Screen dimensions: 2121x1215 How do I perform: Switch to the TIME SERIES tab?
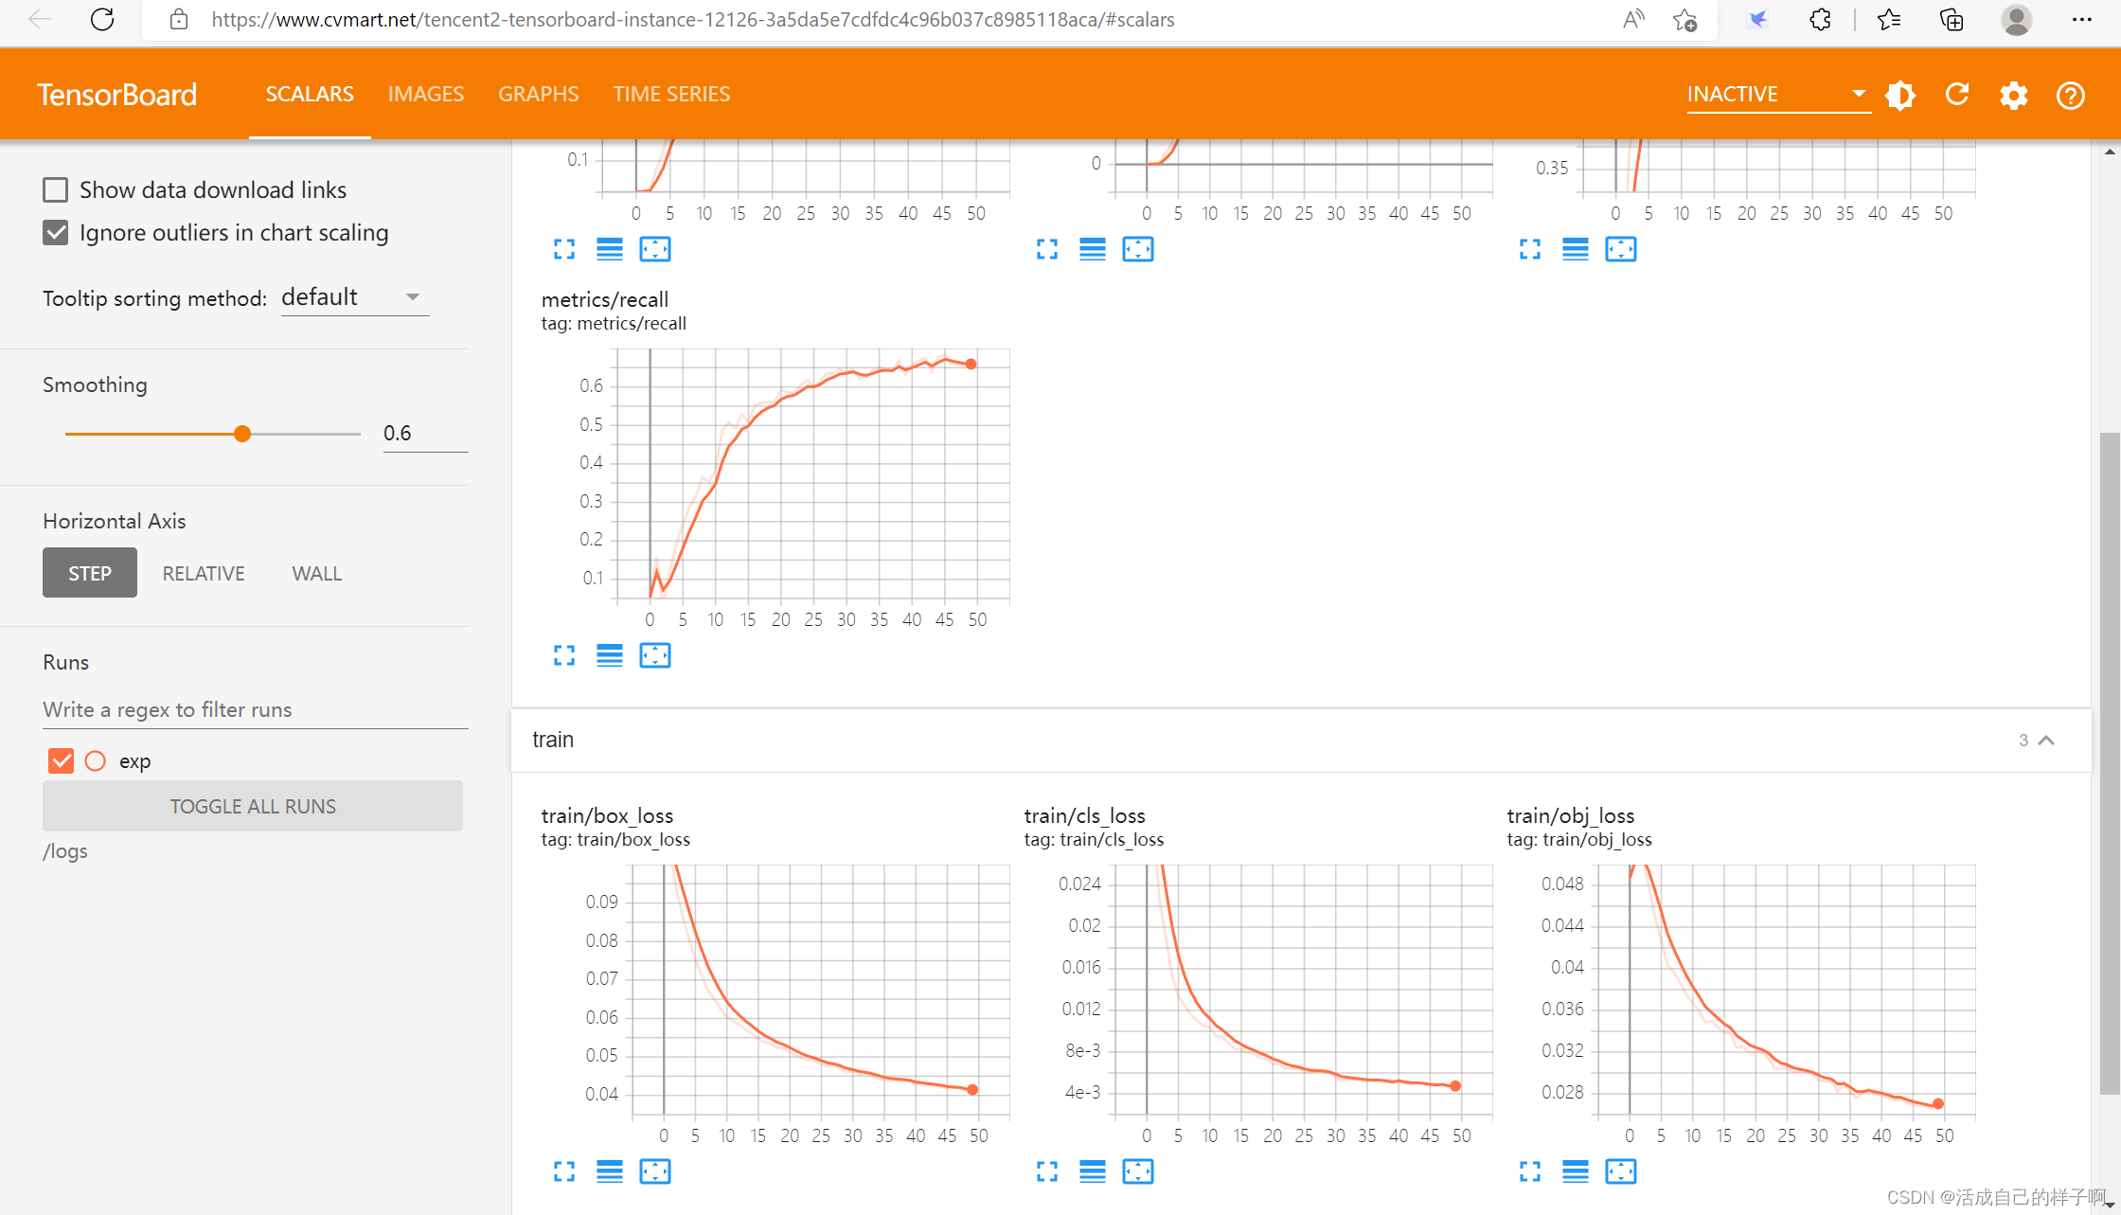coord(671,95)
